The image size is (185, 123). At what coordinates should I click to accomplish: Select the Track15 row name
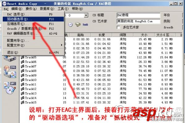click(31, 102)
